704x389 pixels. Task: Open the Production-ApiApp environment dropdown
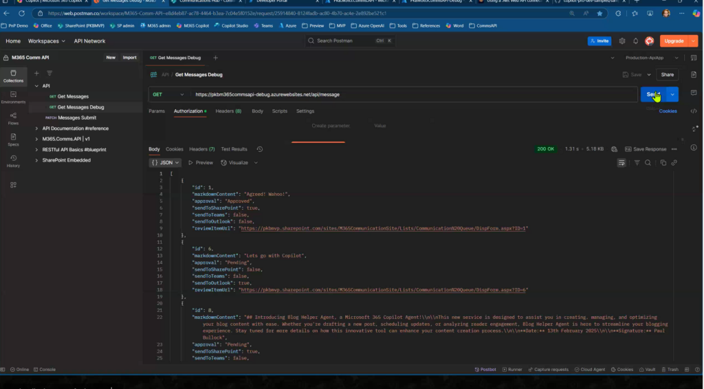pos(652,58)
